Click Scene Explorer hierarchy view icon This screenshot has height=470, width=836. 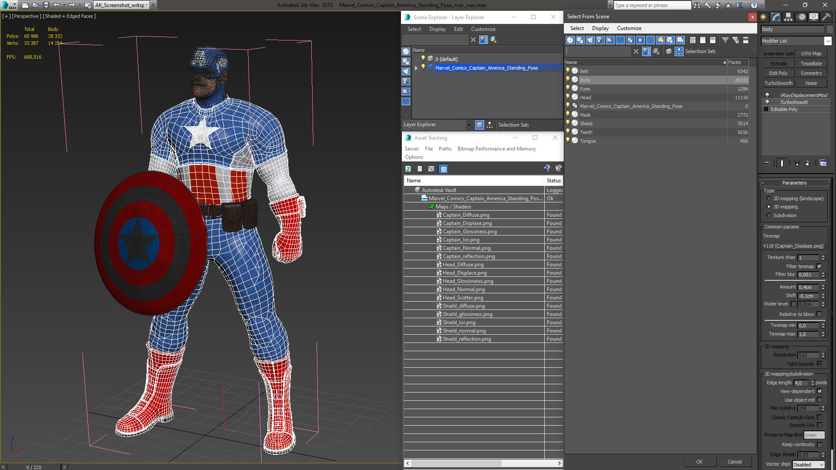pyautogui.click(x=490, y=125)
